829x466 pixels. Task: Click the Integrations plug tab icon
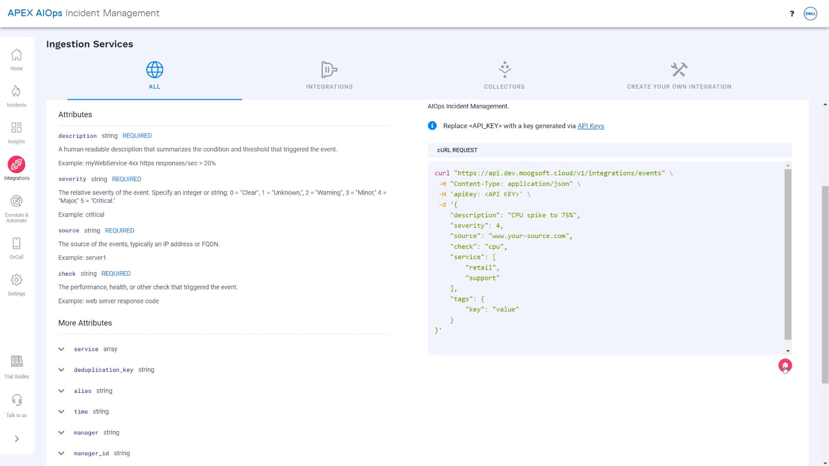(329, 69)
